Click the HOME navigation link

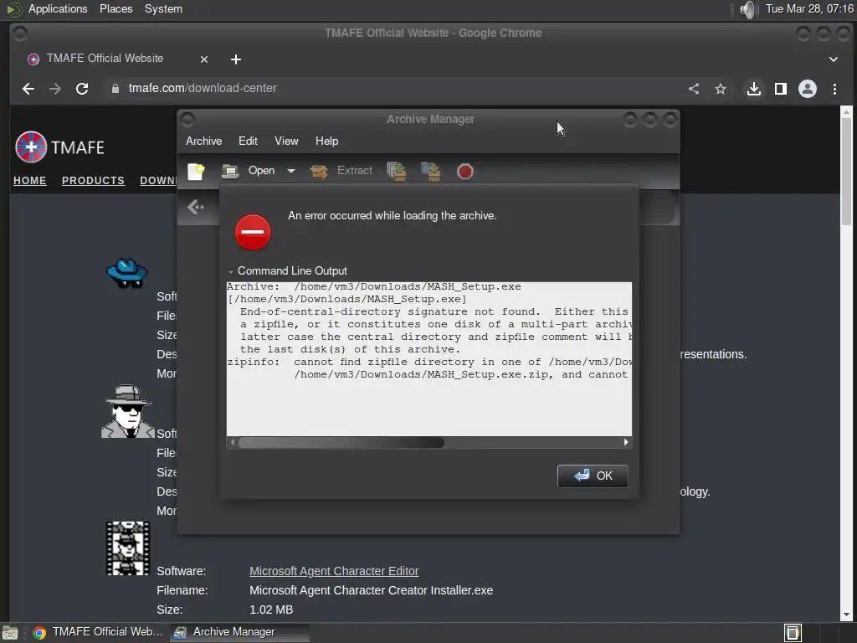click(x=30, y=181)
